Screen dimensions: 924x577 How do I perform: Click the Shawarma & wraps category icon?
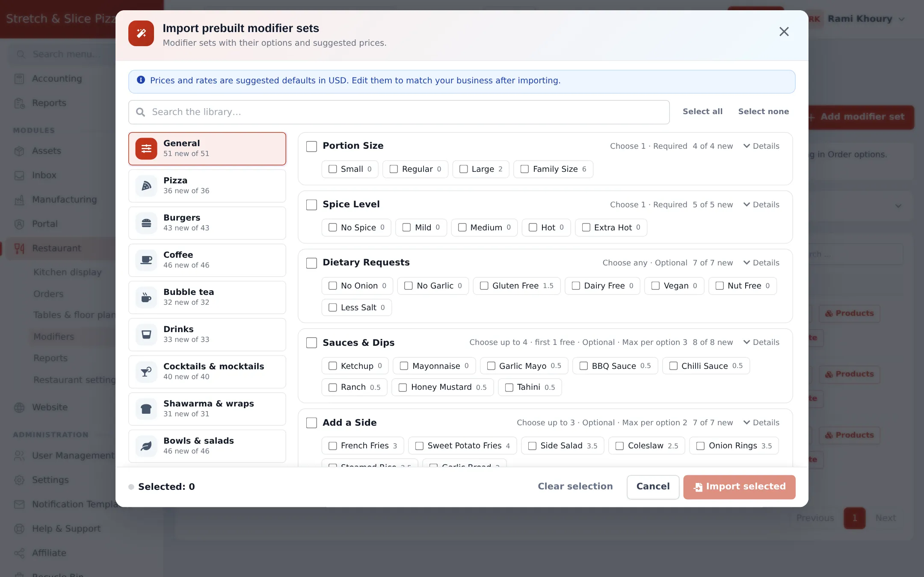[146, 409]
